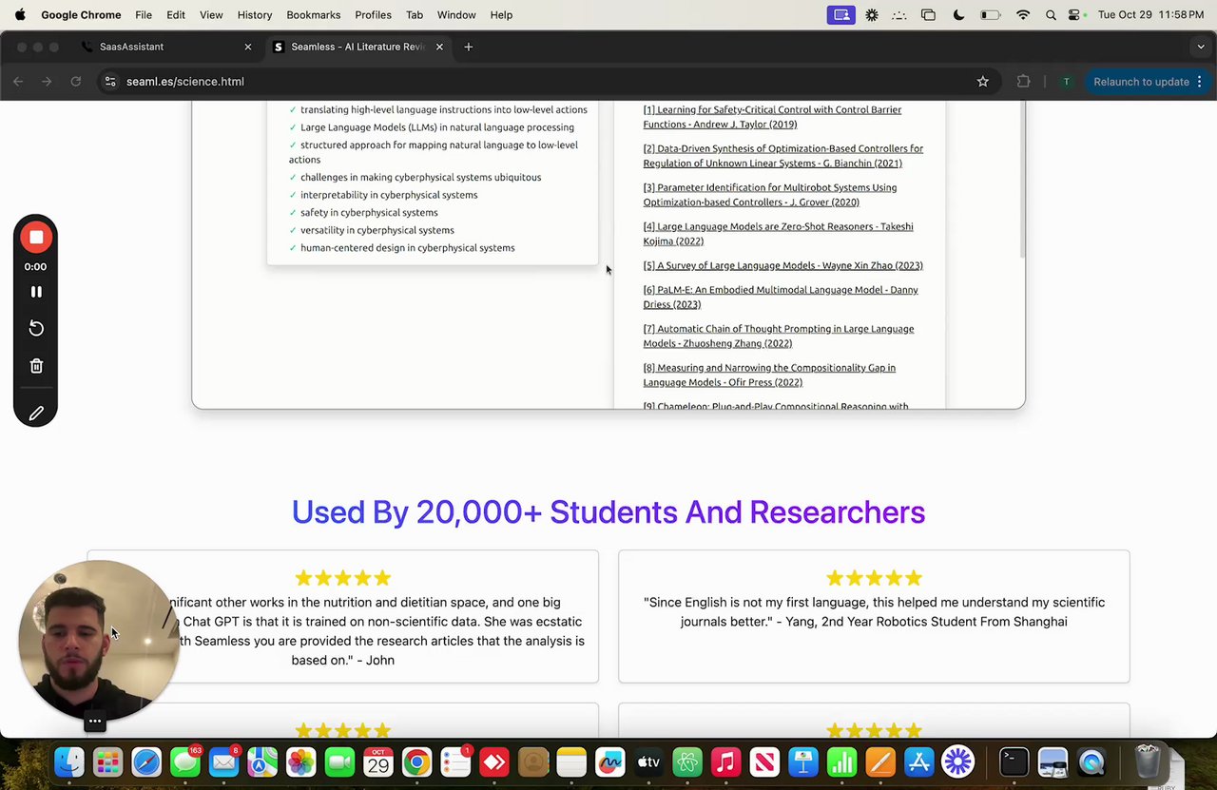Image resolution: width=1217 pixels, height=790 pixels.
Task: Delete the recording with the trash icon
Action: [x=36, y=366]
